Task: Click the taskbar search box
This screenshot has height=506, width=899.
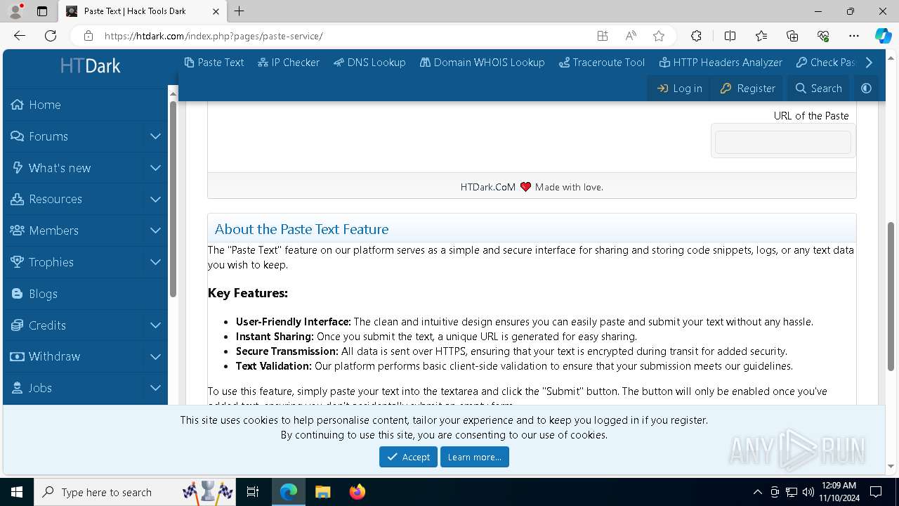Action: (x=136, y=492)
